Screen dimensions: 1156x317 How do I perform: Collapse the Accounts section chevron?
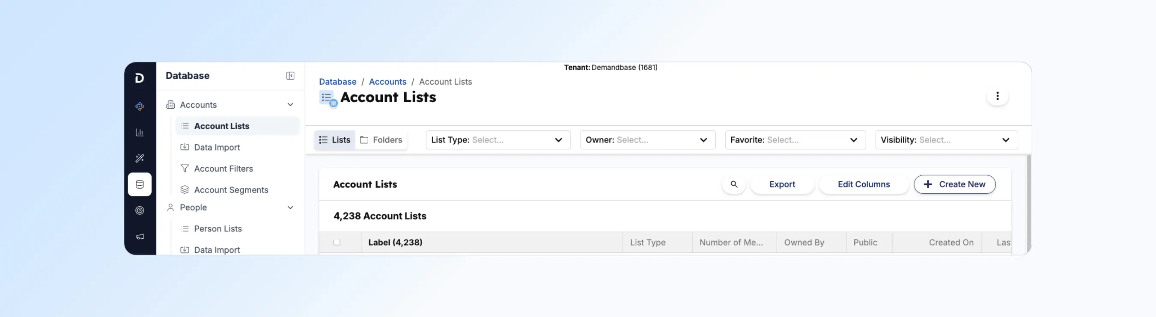click(290, 104)
